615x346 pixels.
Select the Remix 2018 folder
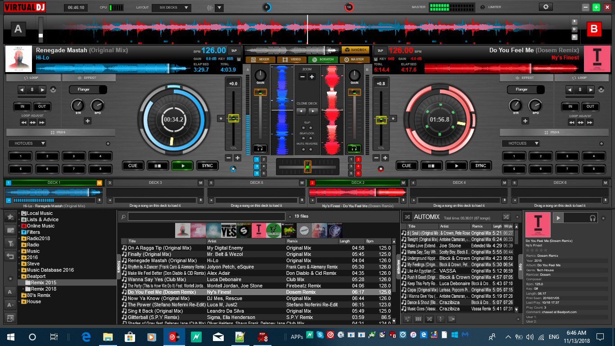coord(44,289)
